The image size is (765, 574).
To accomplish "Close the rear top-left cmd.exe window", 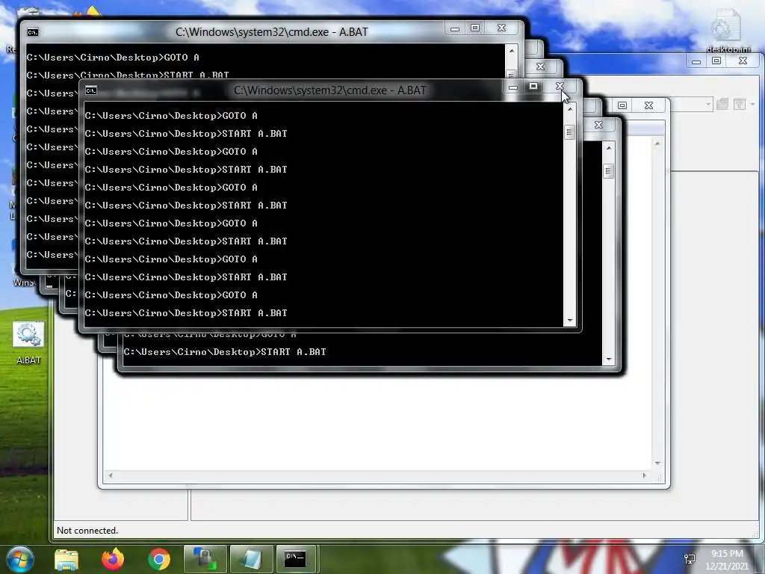I will pyautogui.click(x=501, y=28).
